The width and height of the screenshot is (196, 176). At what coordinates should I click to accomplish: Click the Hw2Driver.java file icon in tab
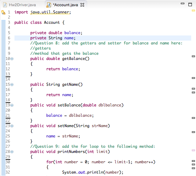tap(5, 5)
